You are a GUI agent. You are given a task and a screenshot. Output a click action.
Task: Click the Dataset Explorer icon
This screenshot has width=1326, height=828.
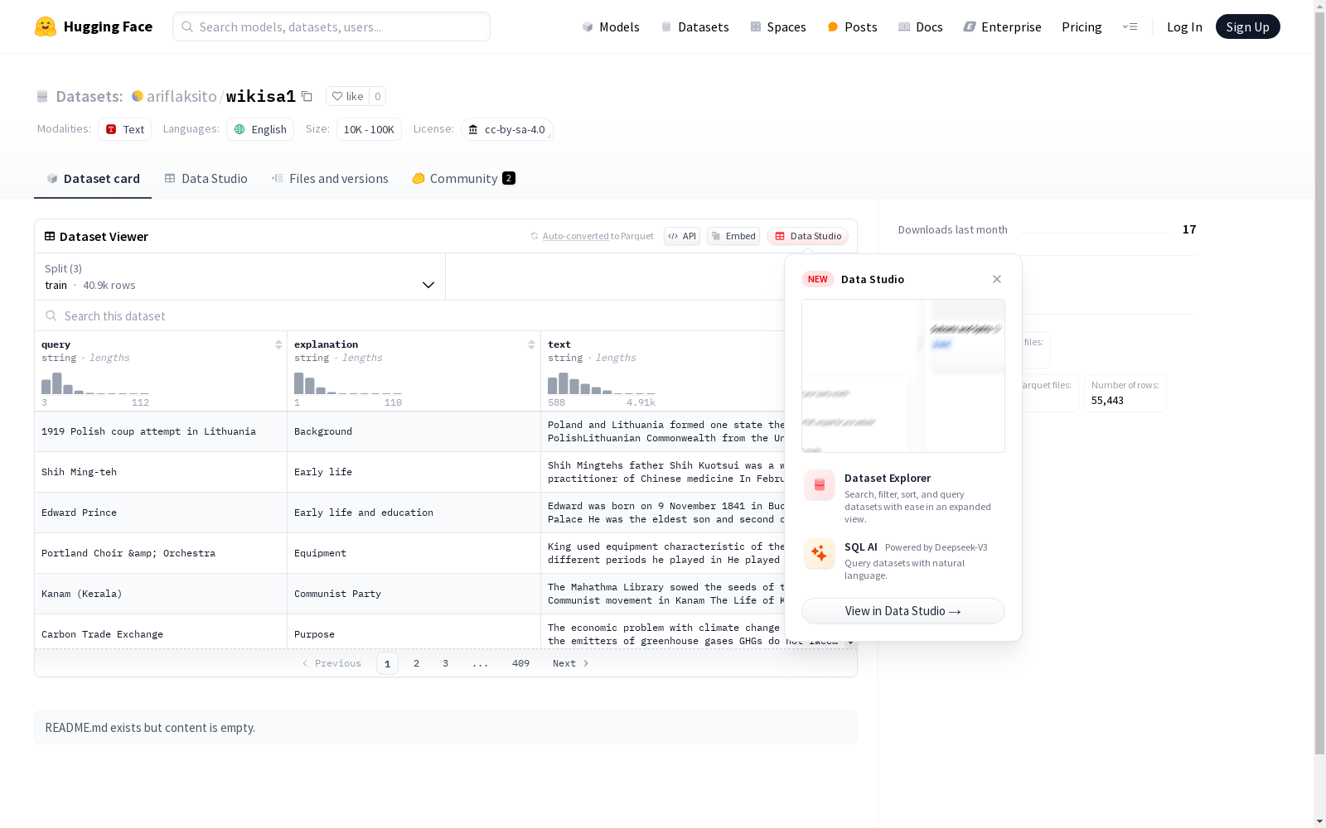(820, 485)
